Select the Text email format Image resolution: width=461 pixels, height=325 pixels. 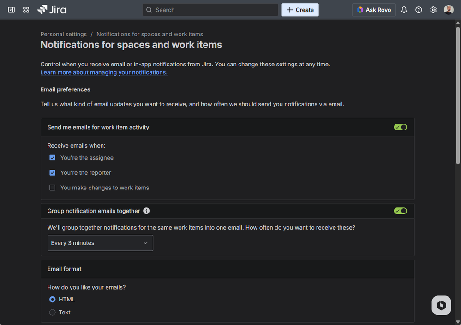[52, 313]
